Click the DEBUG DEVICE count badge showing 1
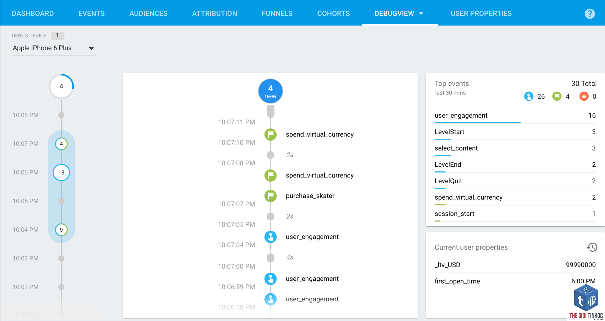The image size is (605, 321). pos(58,36)
